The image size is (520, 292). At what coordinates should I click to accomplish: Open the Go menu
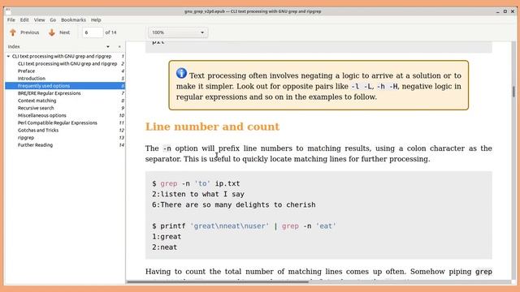pos(53,19)
